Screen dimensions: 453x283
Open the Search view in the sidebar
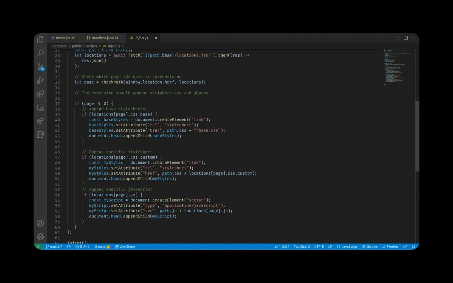[x=40, y=53]
